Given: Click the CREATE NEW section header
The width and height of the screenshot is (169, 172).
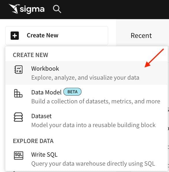Looking at the screenshot, I should coord(31,55).
